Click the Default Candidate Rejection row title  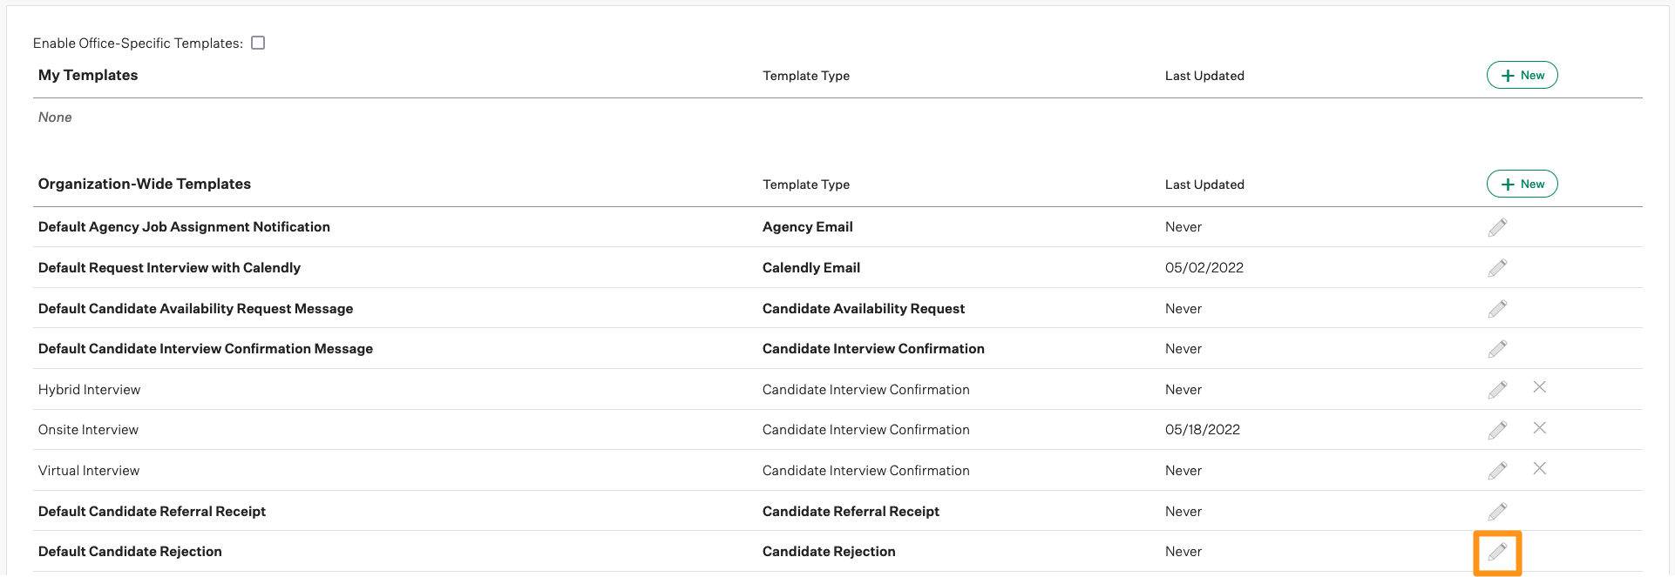click(130, 552)
